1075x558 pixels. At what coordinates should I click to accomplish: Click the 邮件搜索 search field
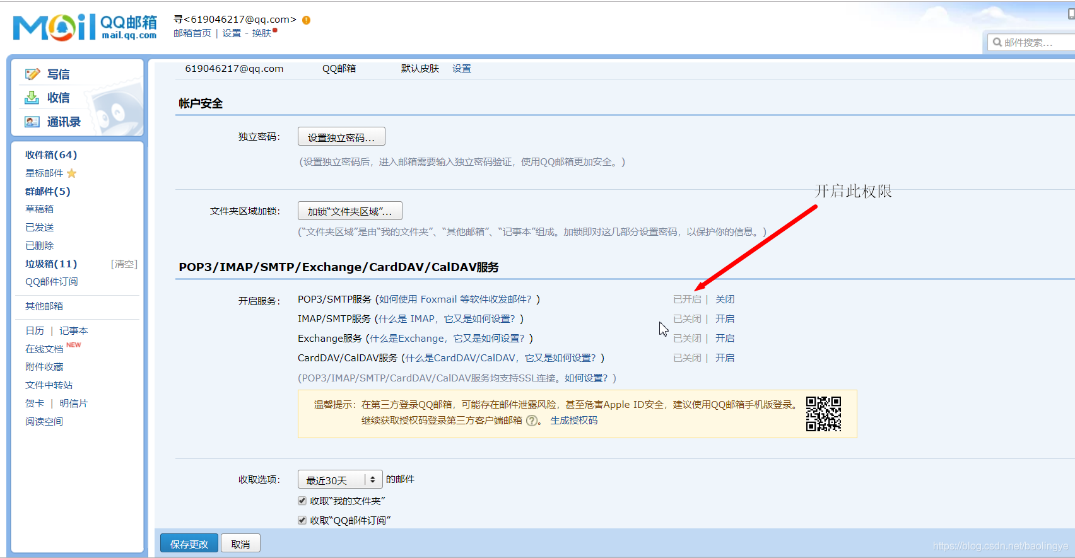click(x=1033, y=42)
